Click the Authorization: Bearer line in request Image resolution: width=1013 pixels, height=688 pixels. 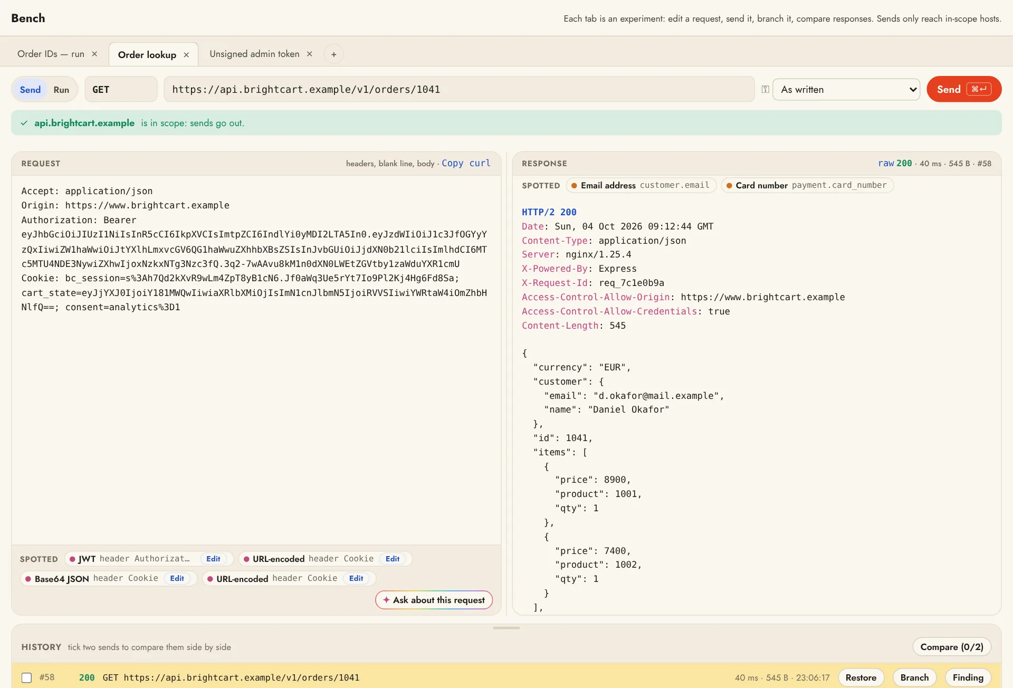click(x=79, y=220)
